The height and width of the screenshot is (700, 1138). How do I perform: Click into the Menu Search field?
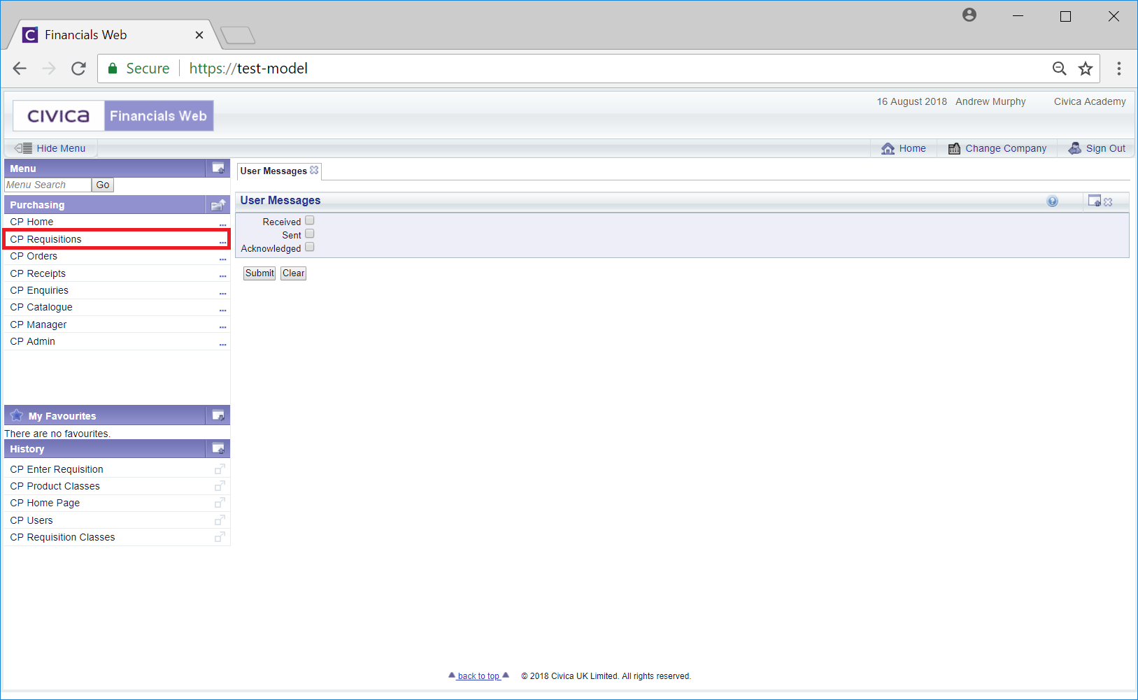(48, 185)
